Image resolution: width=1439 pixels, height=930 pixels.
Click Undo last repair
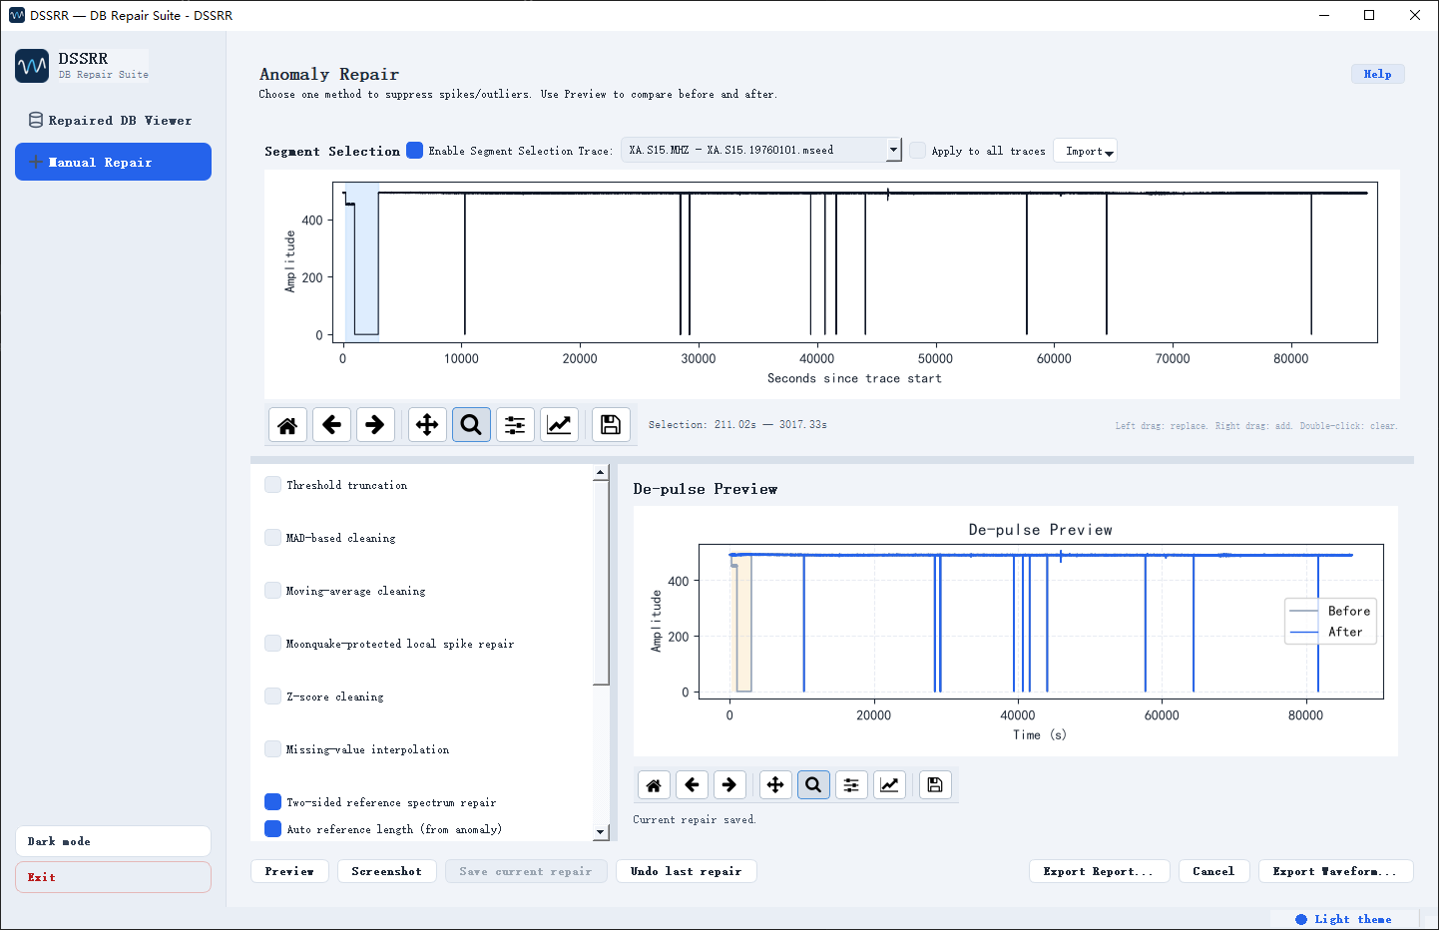(x=686, y=871)
